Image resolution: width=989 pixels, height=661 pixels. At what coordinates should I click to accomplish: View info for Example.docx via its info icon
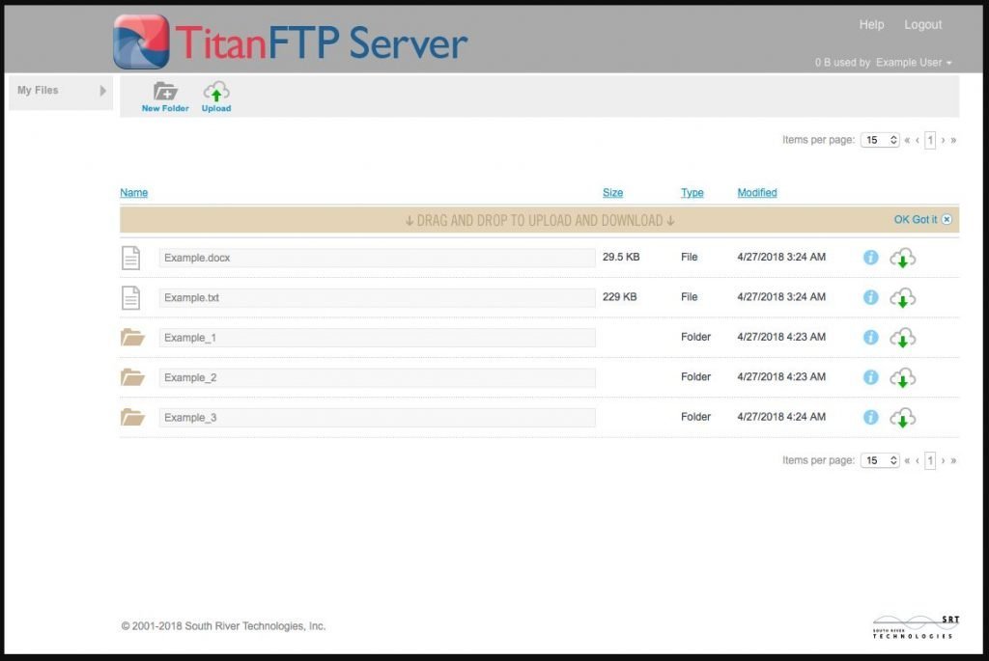click(x=869, y=258)
